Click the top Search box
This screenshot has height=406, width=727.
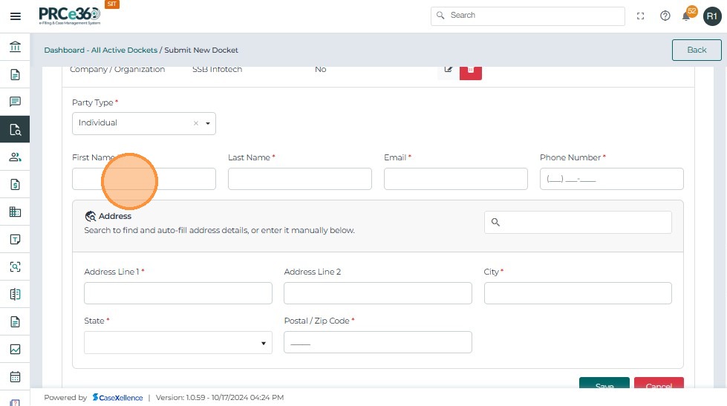coord(527,16)
